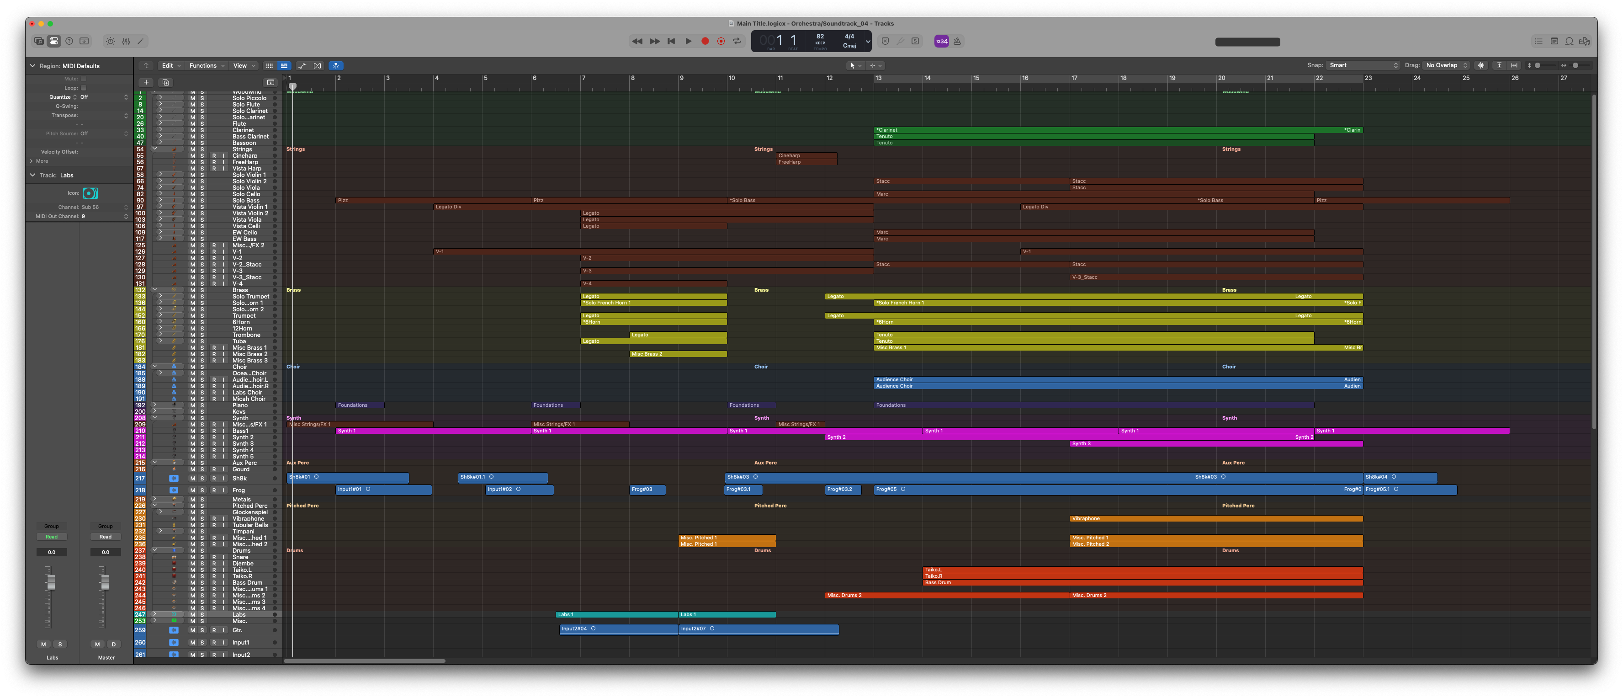Open the Drag No Overlap dropdown
The image size is (1623, 698).
(x=1447, y=65)
